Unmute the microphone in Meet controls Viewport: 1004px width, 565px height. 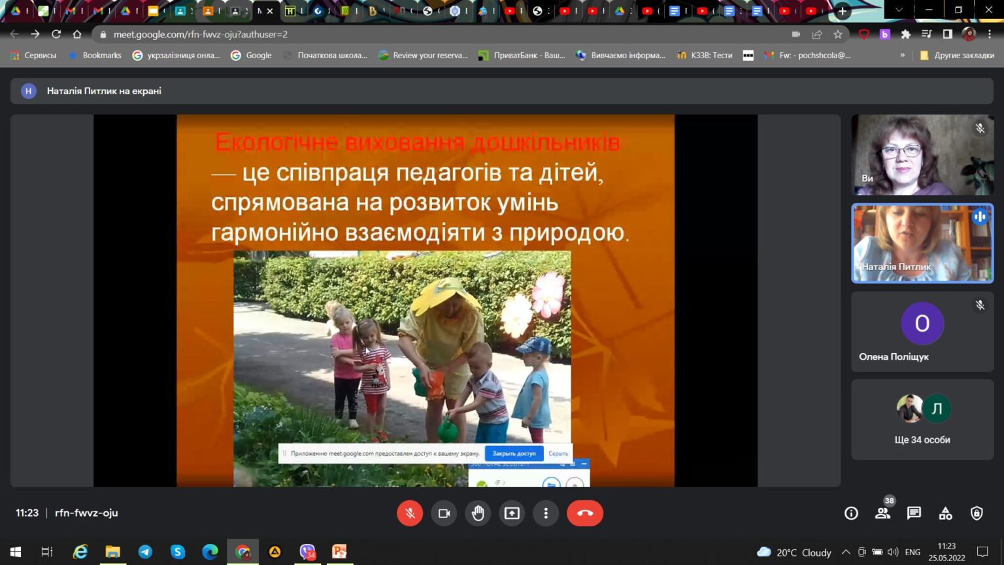pyautogui.click(x=410, y=513)
